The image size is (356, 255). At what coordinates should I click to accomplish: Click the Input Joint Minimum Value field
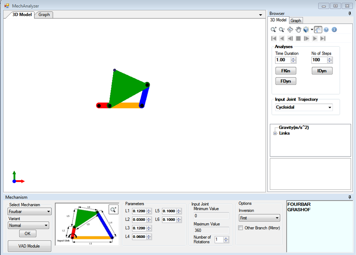click(211, 216)
